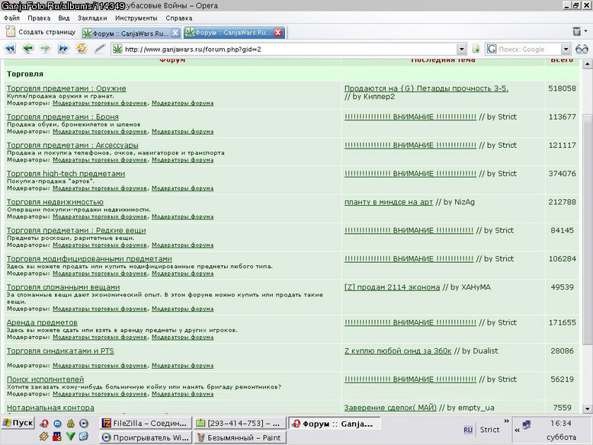593x445 pixels.
Task: Click the blue @ quick launch icon
Action: click(84, 437)
